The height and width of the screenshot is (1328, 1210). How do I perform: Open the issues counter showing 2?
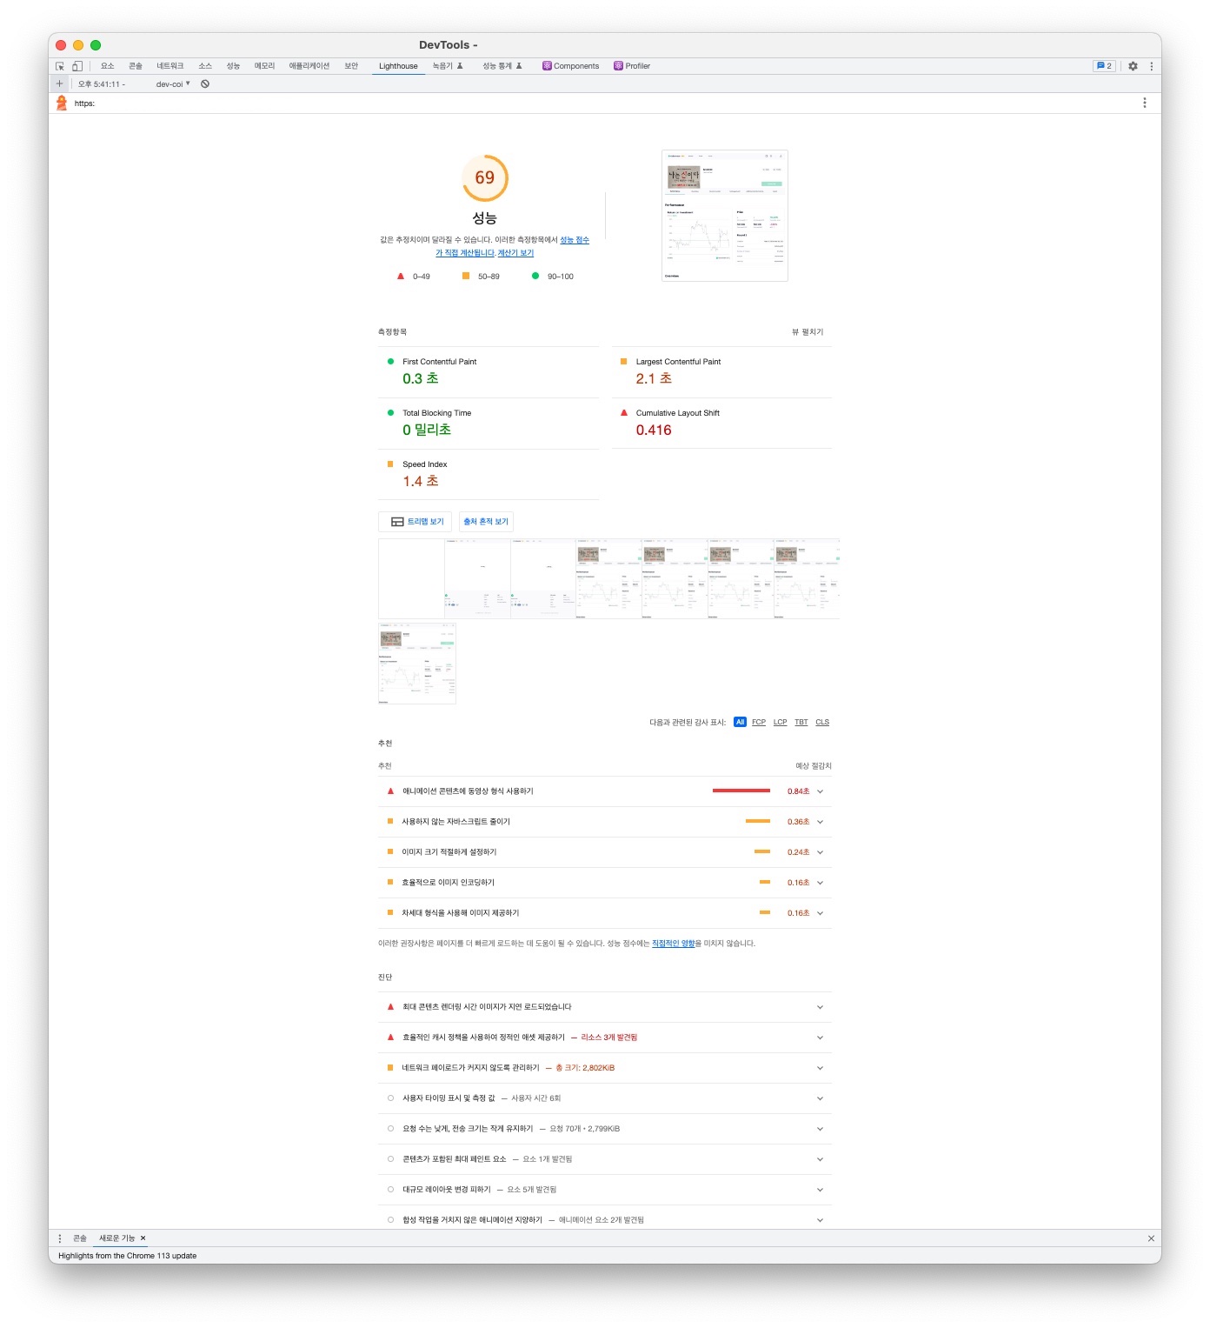click(1104, 66)
